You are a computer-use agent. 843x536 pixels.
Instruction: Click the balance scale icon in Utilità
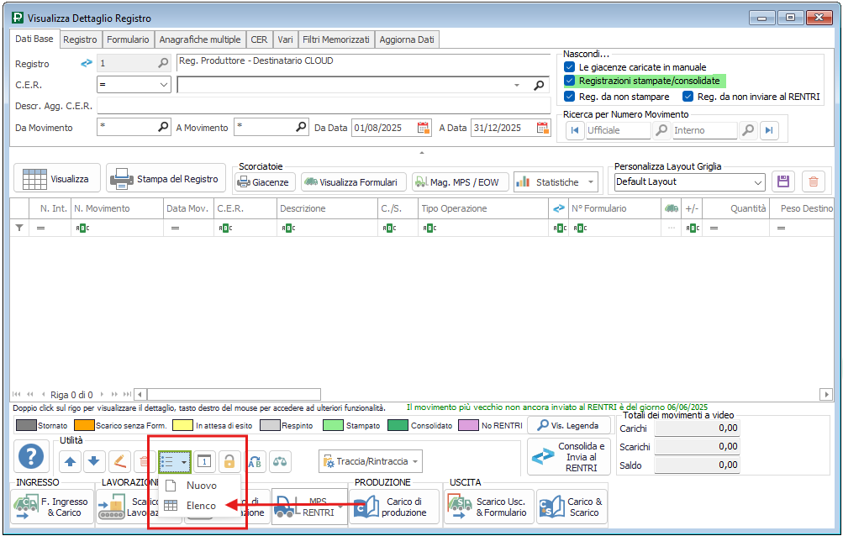(280, 461)
